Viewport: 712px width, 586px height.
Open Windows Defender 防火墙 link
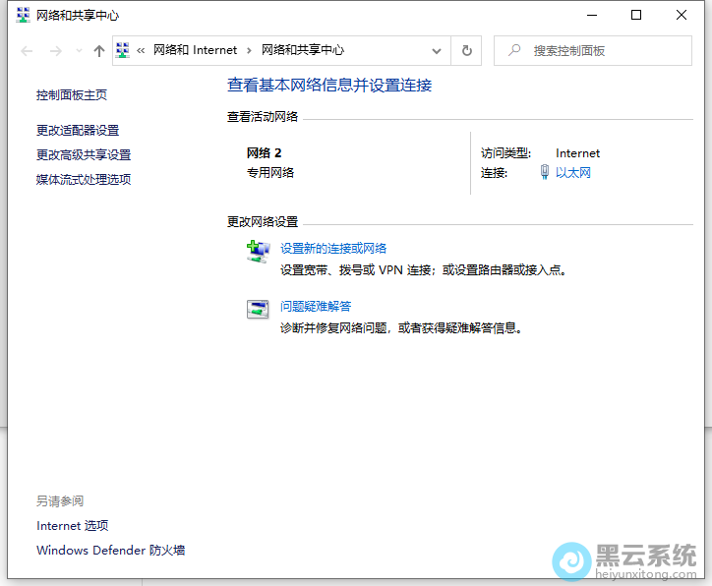coord(110,551)
